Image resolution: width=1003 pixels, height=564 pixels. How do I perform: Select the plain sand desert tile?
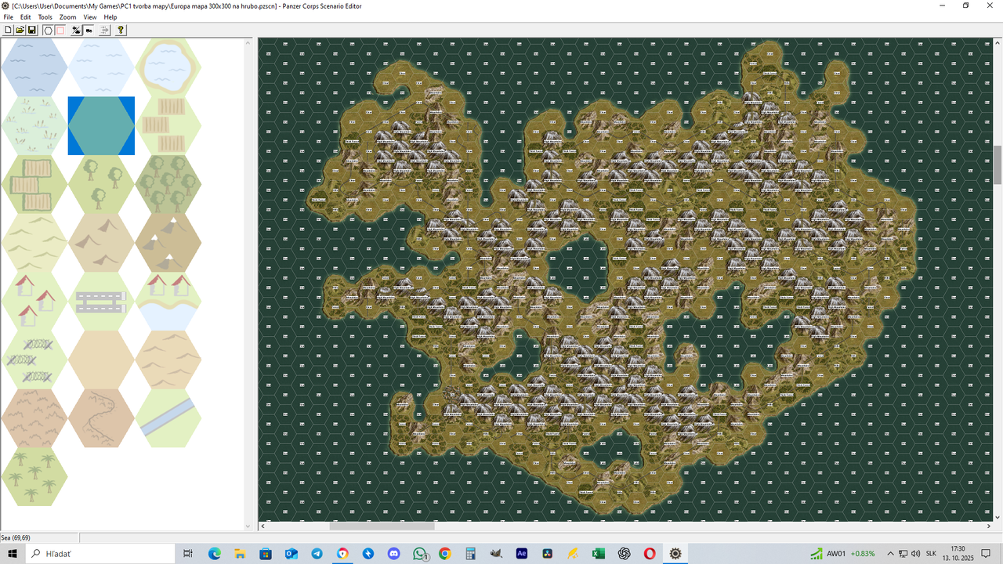[x=101, y=360]
